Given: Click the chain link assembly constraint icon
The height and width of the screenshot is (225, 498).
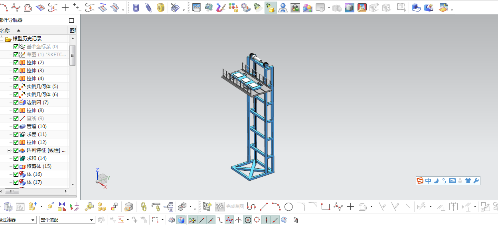Looking at the screenshot, I should coord(144,207).
